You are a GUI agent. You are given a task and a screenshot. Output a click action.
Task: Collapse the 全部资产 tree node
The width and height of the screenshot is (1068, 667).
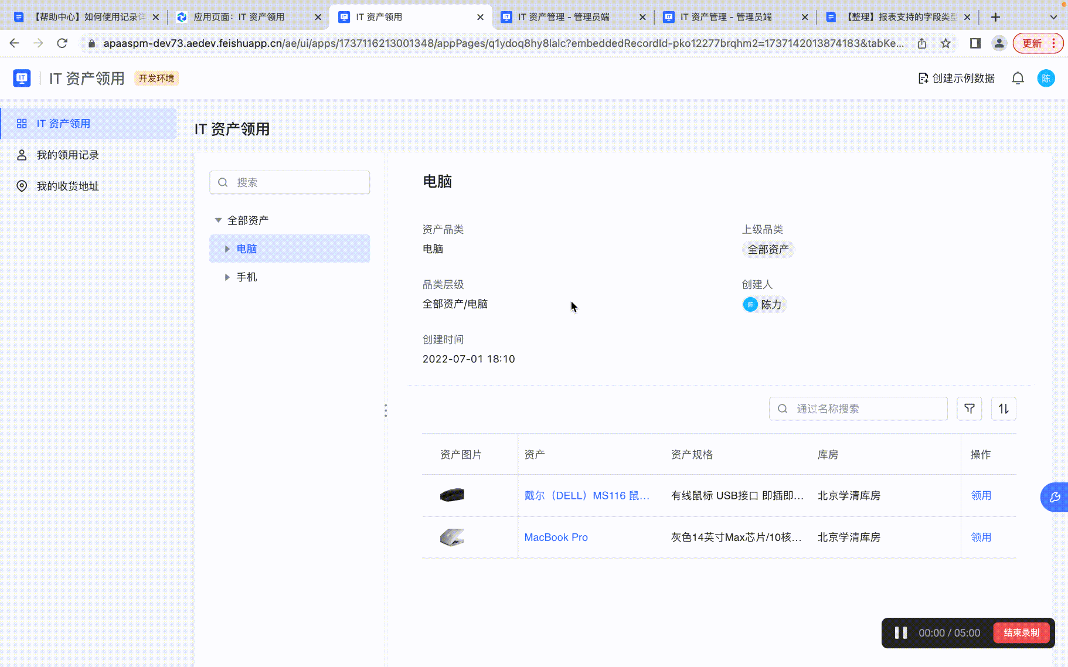click(x=218, y=220)
